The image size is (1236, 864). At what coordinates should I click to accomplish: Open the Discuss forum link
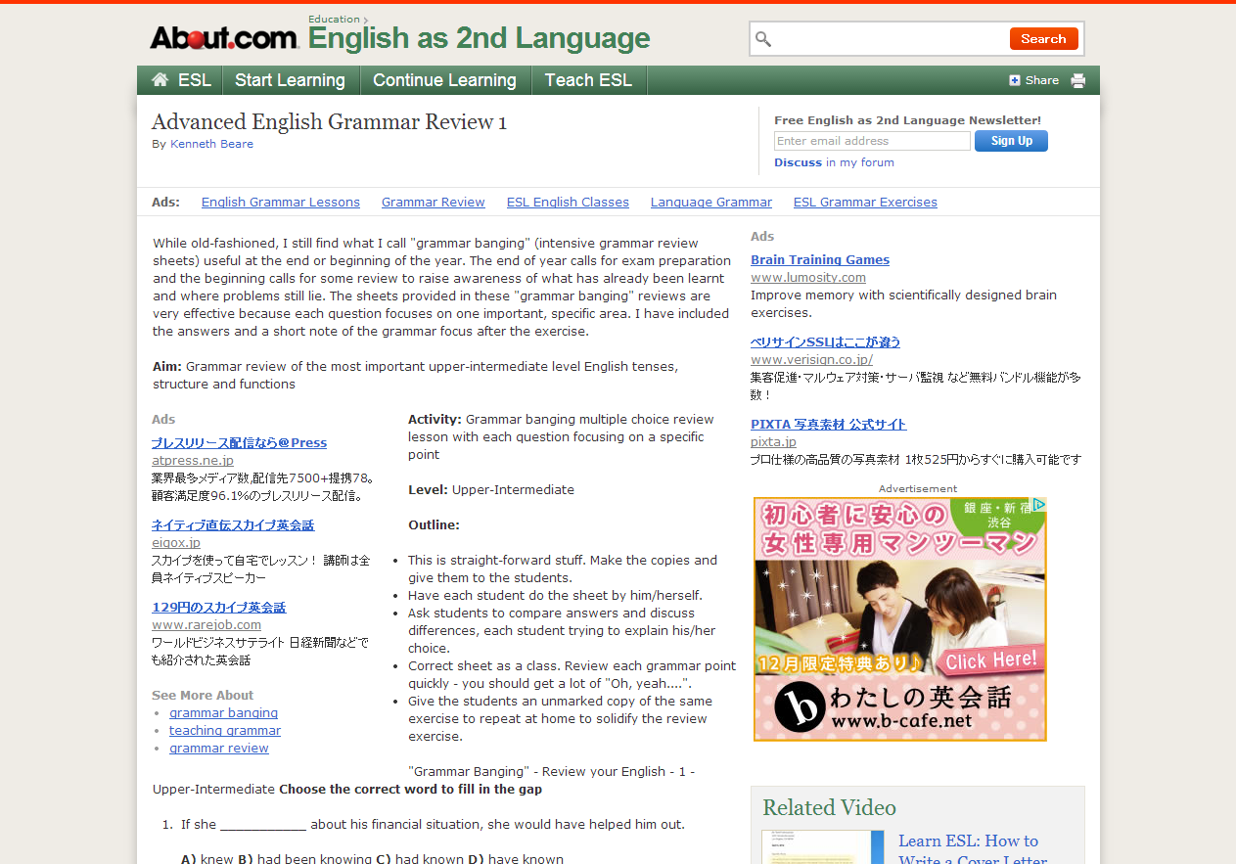point(797,162)
